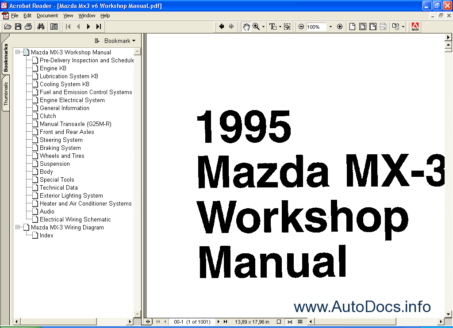Click status bar last page arrow
Viewport: 453px width, 328px height.
(x=225, y=322)
